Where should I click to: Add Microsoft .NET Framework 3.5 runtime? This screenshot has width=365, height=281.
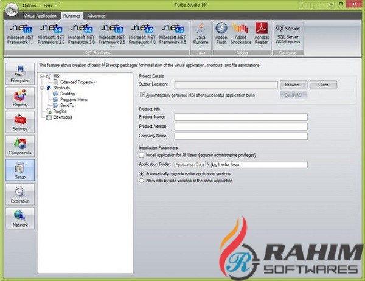[x=112, y=33]
